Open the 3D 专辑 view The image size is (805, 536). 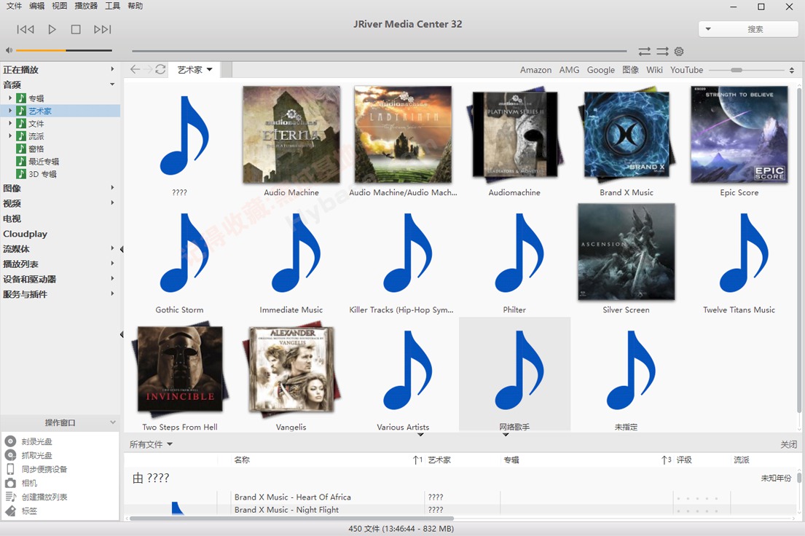pos(42,174)
